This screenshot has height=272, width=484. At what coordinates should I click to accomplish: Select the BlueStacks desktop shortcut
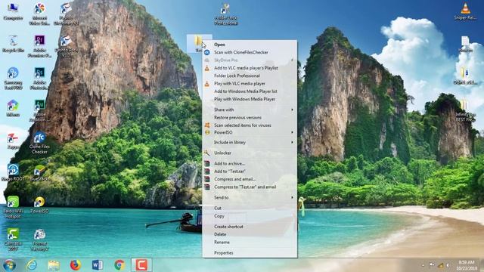point(39,173)
